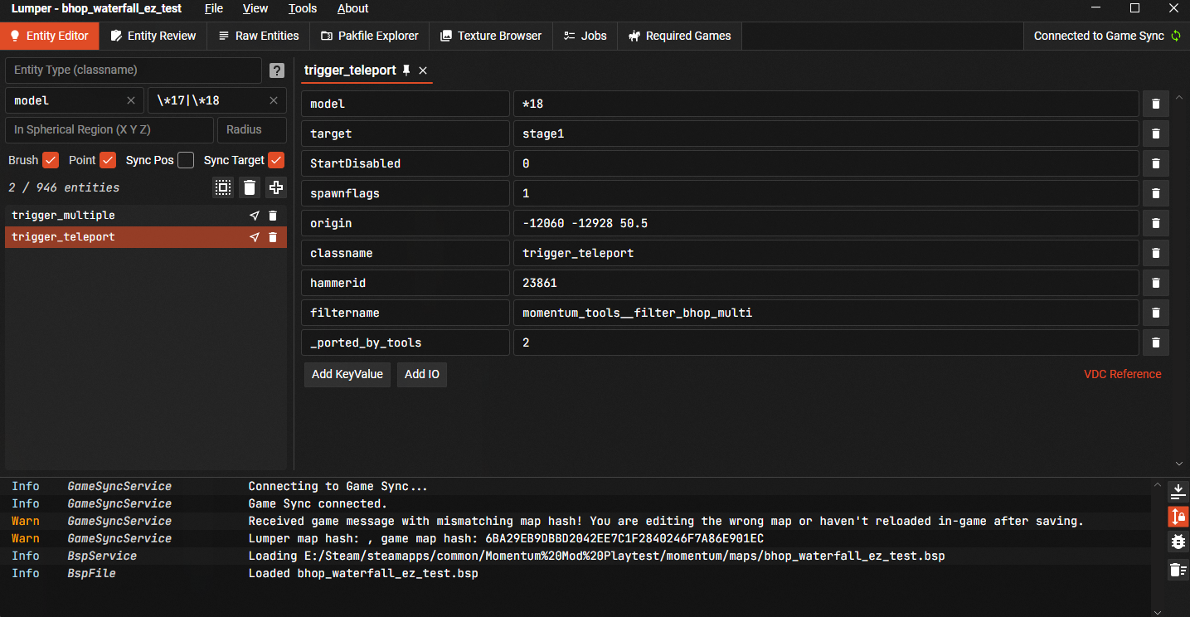This screenshot has height=617, width=1190.
Task: Click the help question-mark icon beside Entity Type
Action: [277, 70]
